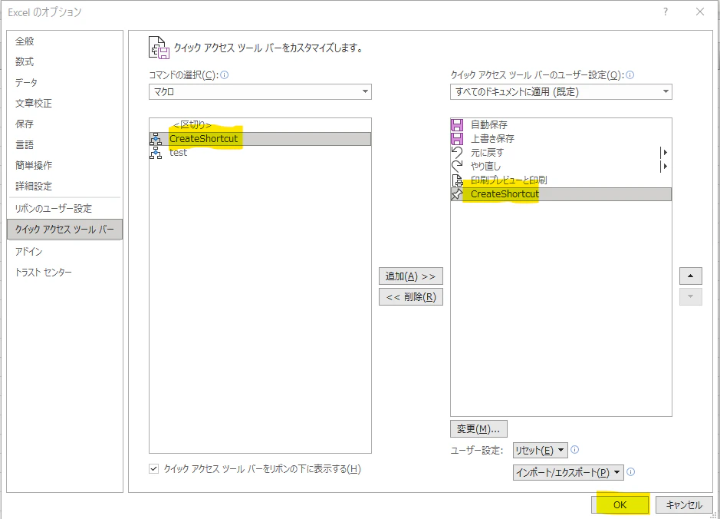Expand the 元に戻す submenu arrow

[663, 152]
